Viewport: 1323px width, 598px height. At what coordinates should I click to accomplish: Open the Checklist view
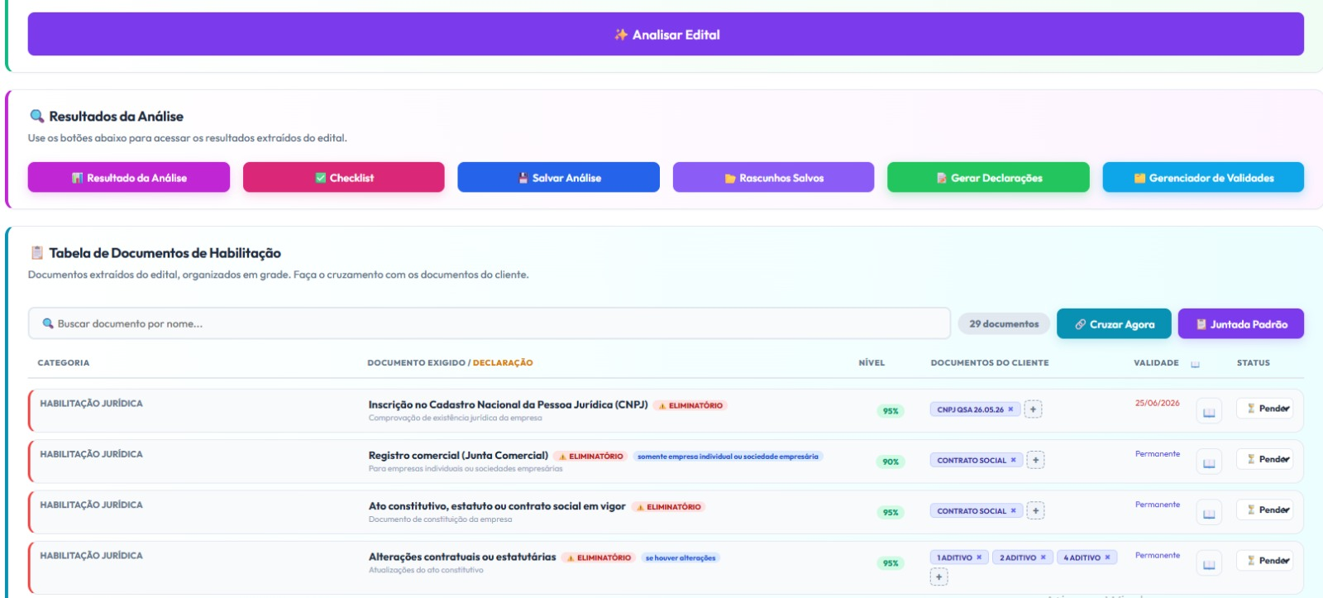(x=344, y=177)
